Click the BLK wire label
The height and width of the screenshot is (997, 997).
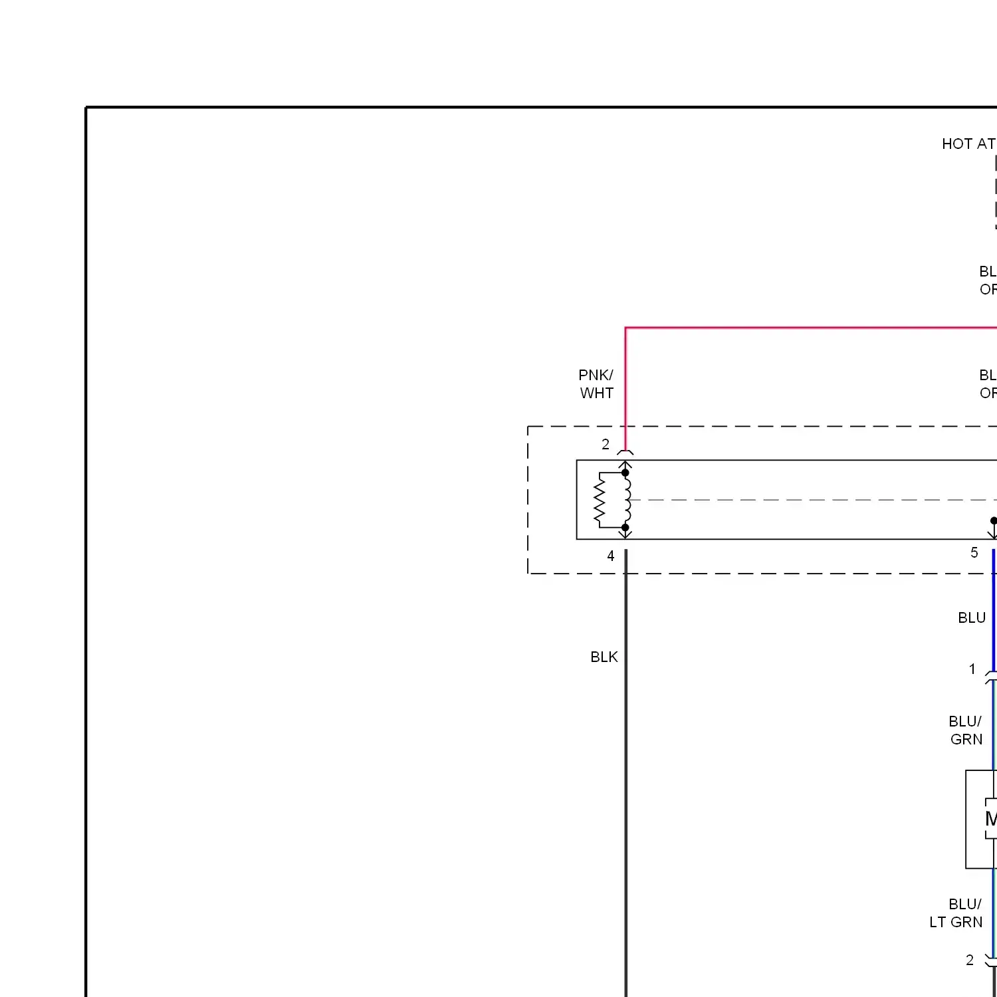(604, 657)
